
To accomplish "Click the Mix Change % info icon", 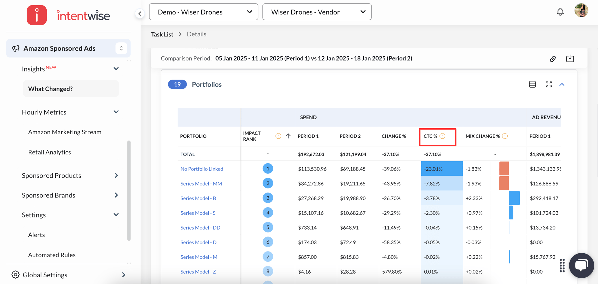I will tap(505, 136).
